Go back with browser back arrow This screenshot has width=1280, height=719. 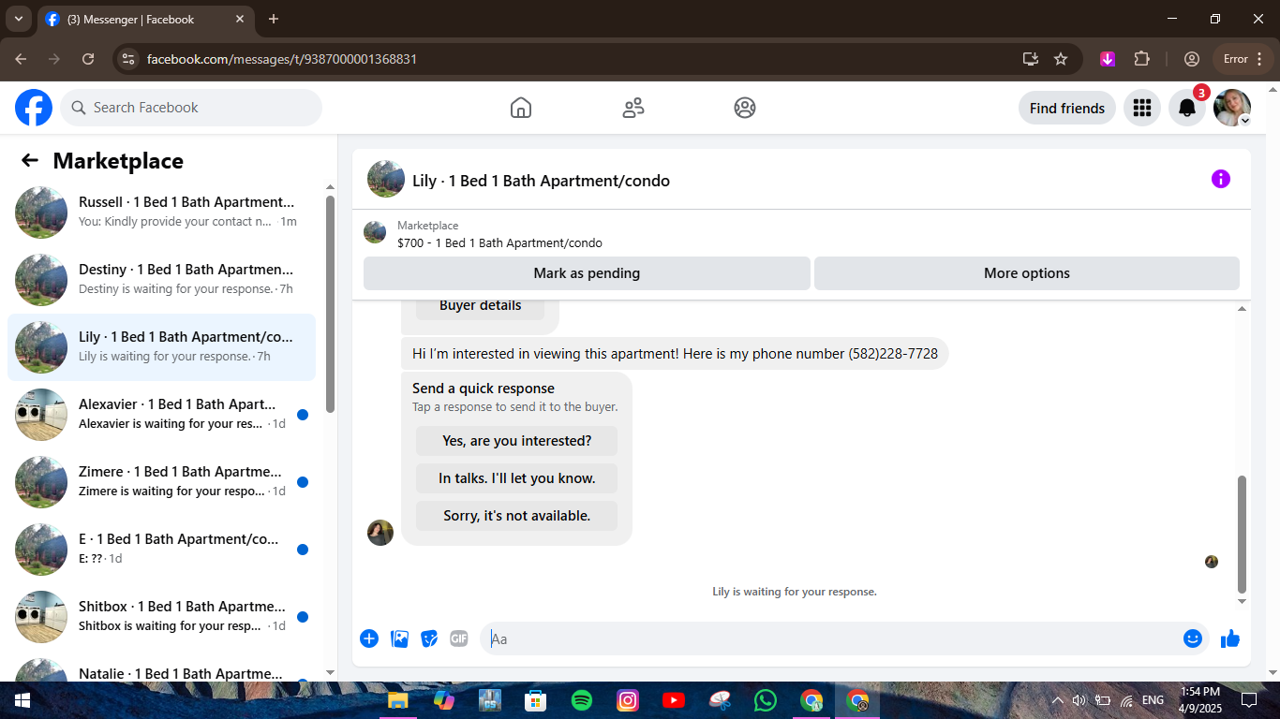[x=21, y=59]
